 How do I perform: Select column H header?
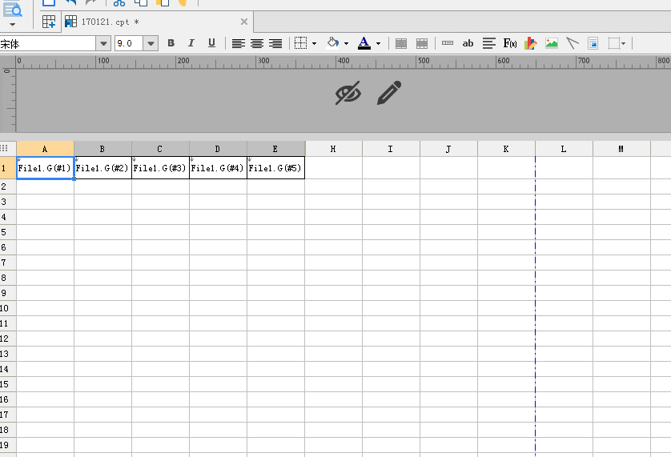(x=333, y=149)
